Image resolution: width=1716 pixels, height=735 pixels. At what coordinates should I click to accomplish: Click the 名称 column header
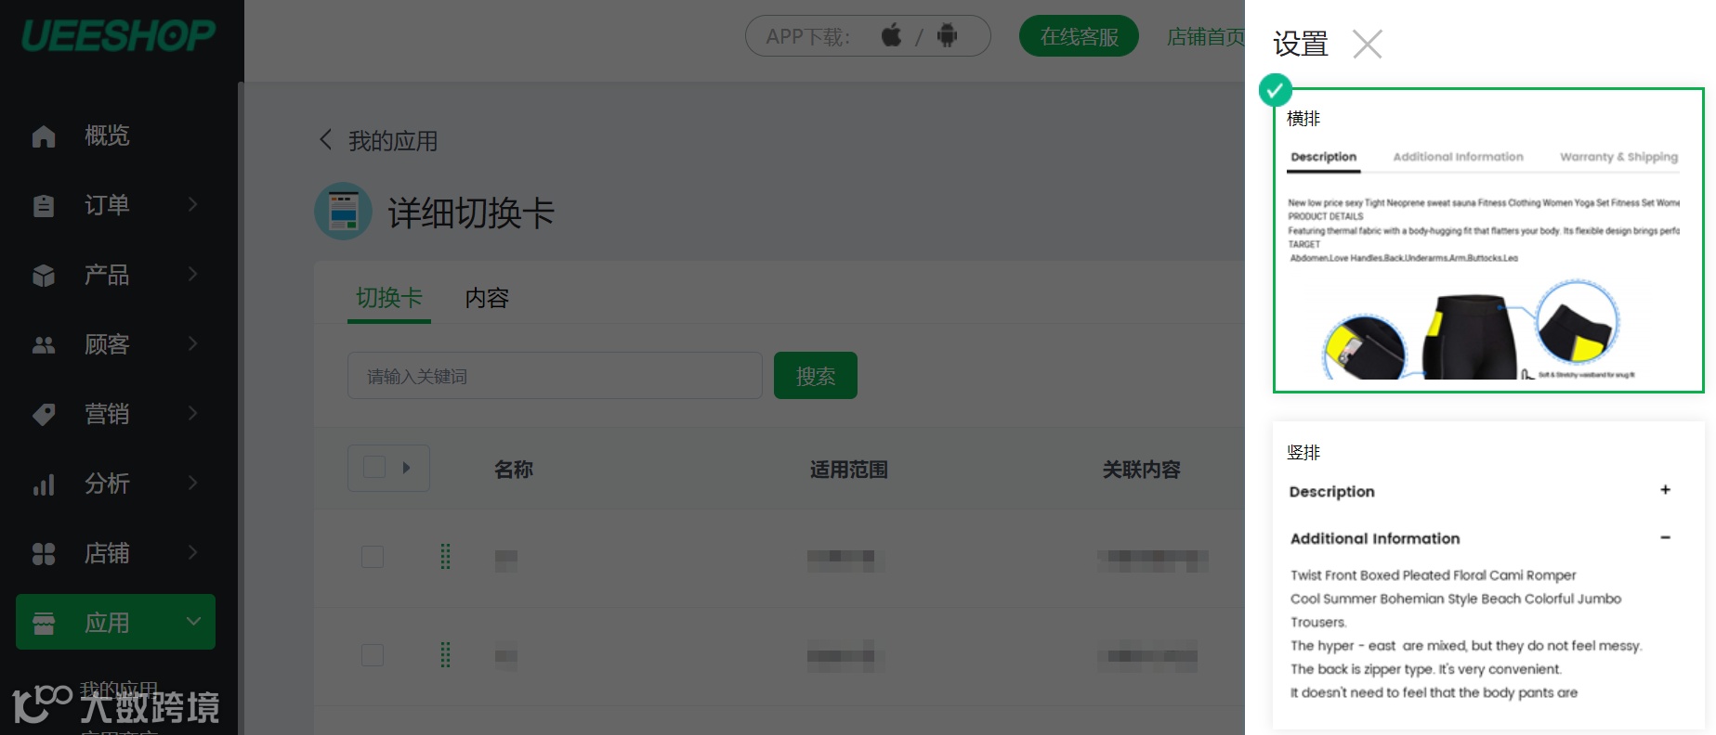[x=514, y=470]
